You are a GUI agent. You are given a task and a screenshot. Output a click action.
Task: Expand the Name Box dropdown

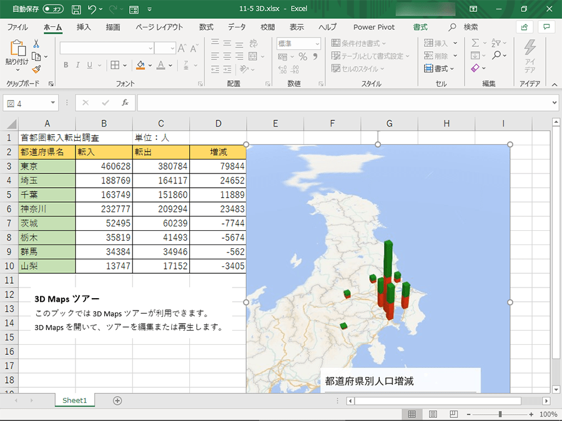pos(53,103)
